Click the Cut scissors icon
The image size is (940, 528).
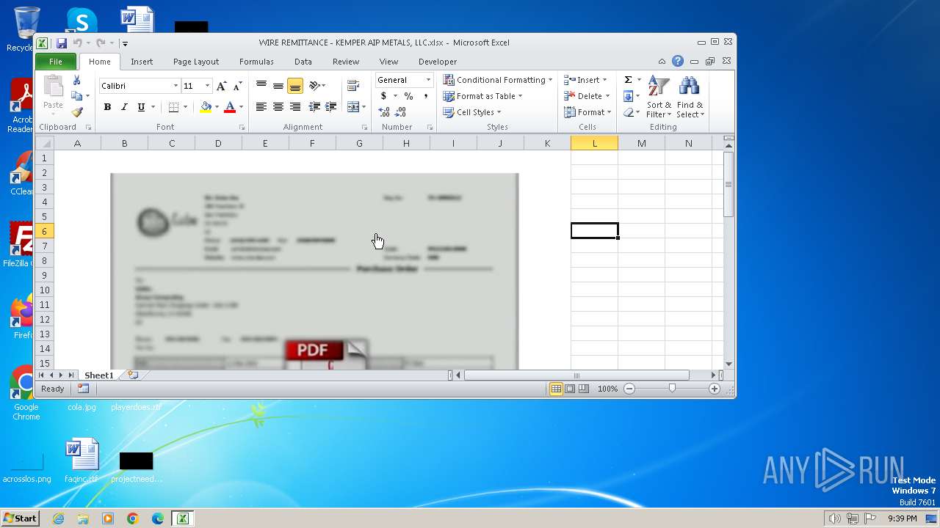tap(76, 80)
